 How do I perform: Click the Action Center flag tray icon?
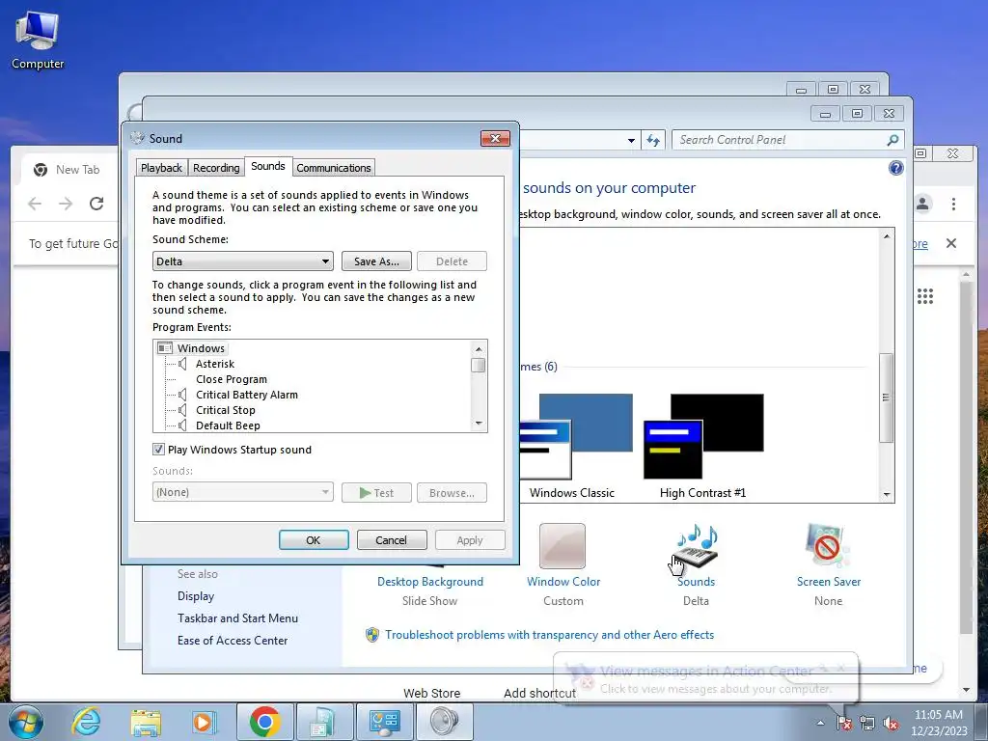[844, 723]
